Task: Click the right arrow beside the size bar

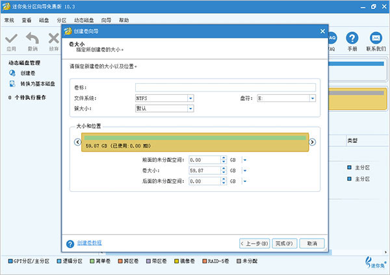Action: [x=312, y=142]
